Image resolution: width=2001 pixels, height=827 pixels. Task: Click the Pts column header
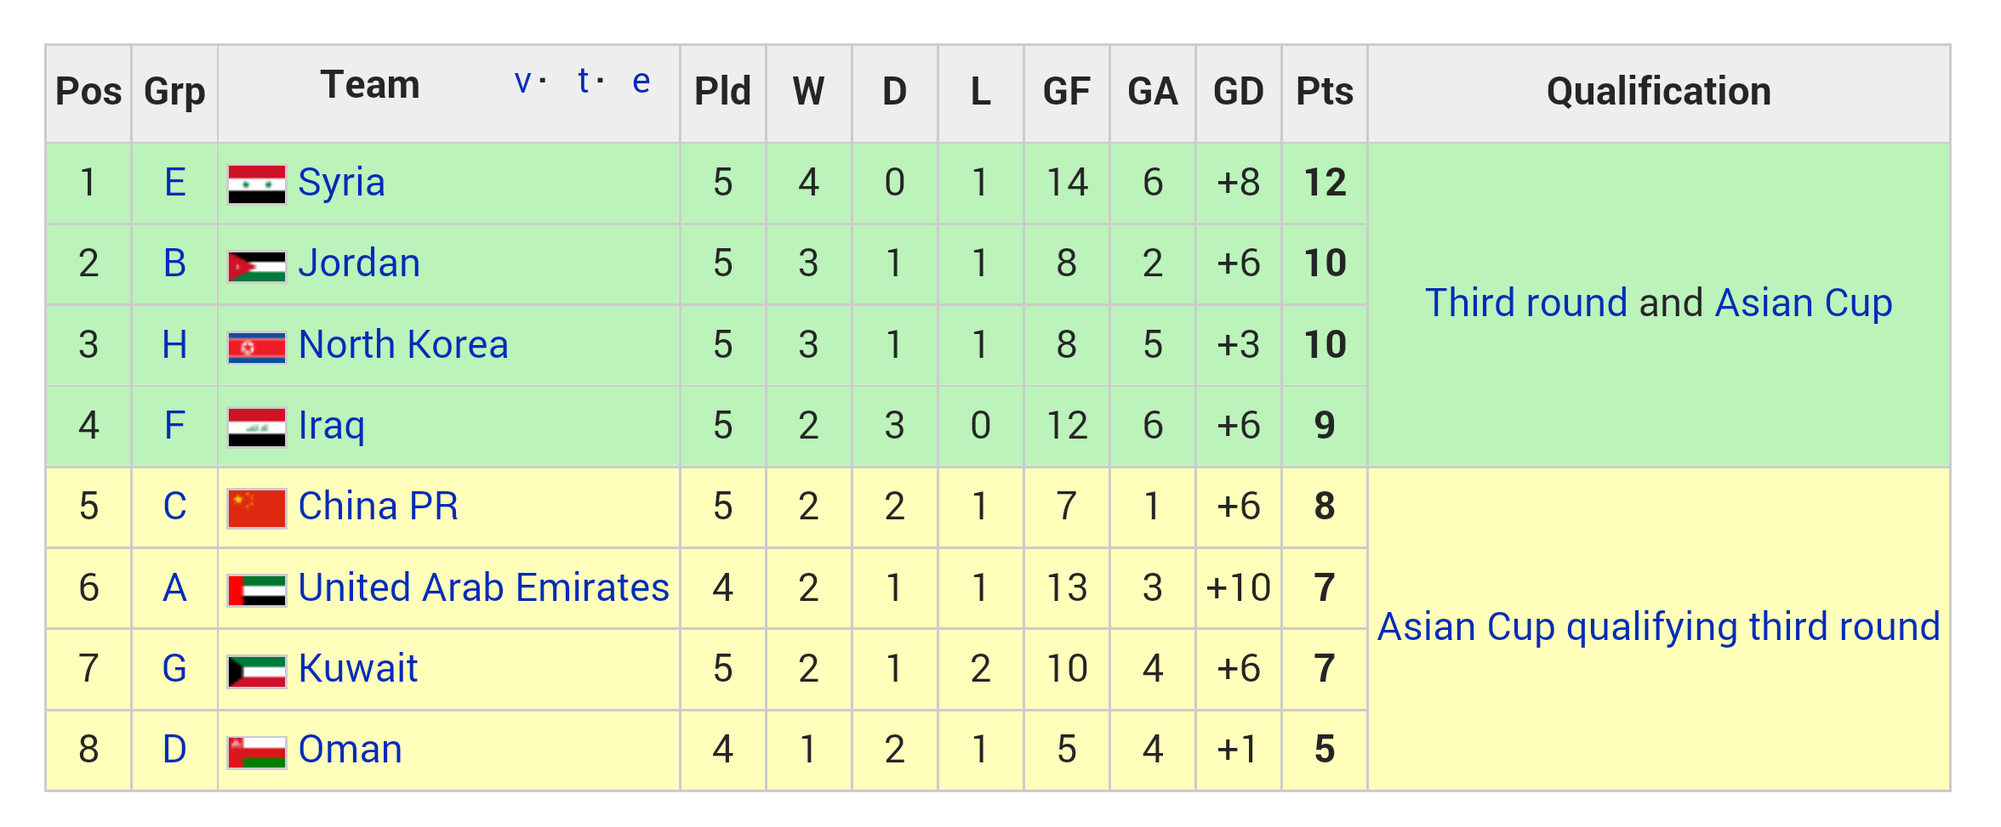(1324, 92)
